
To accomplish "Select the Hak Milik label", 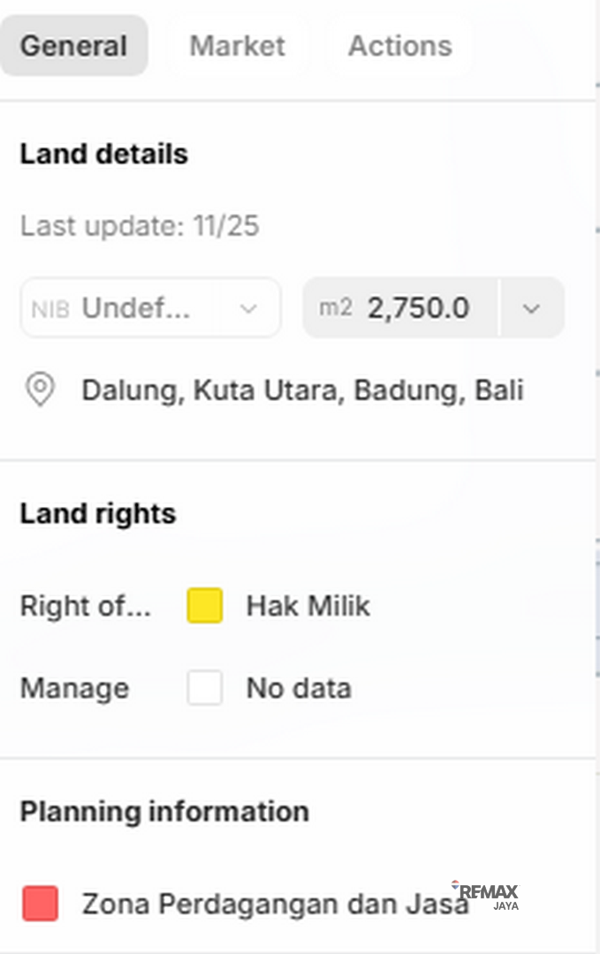I will point(308,606).
